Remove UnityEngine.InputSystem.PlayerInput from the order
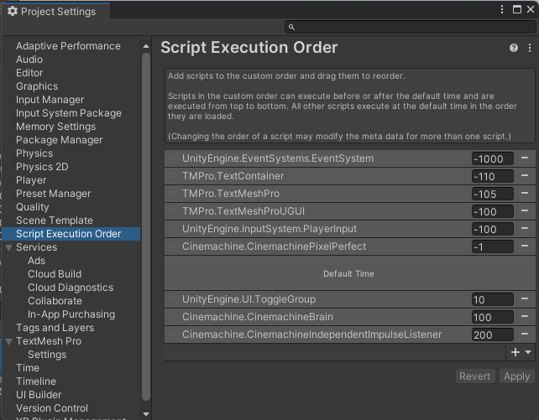Viewport: 539px width, 420px height. (525, 228)
